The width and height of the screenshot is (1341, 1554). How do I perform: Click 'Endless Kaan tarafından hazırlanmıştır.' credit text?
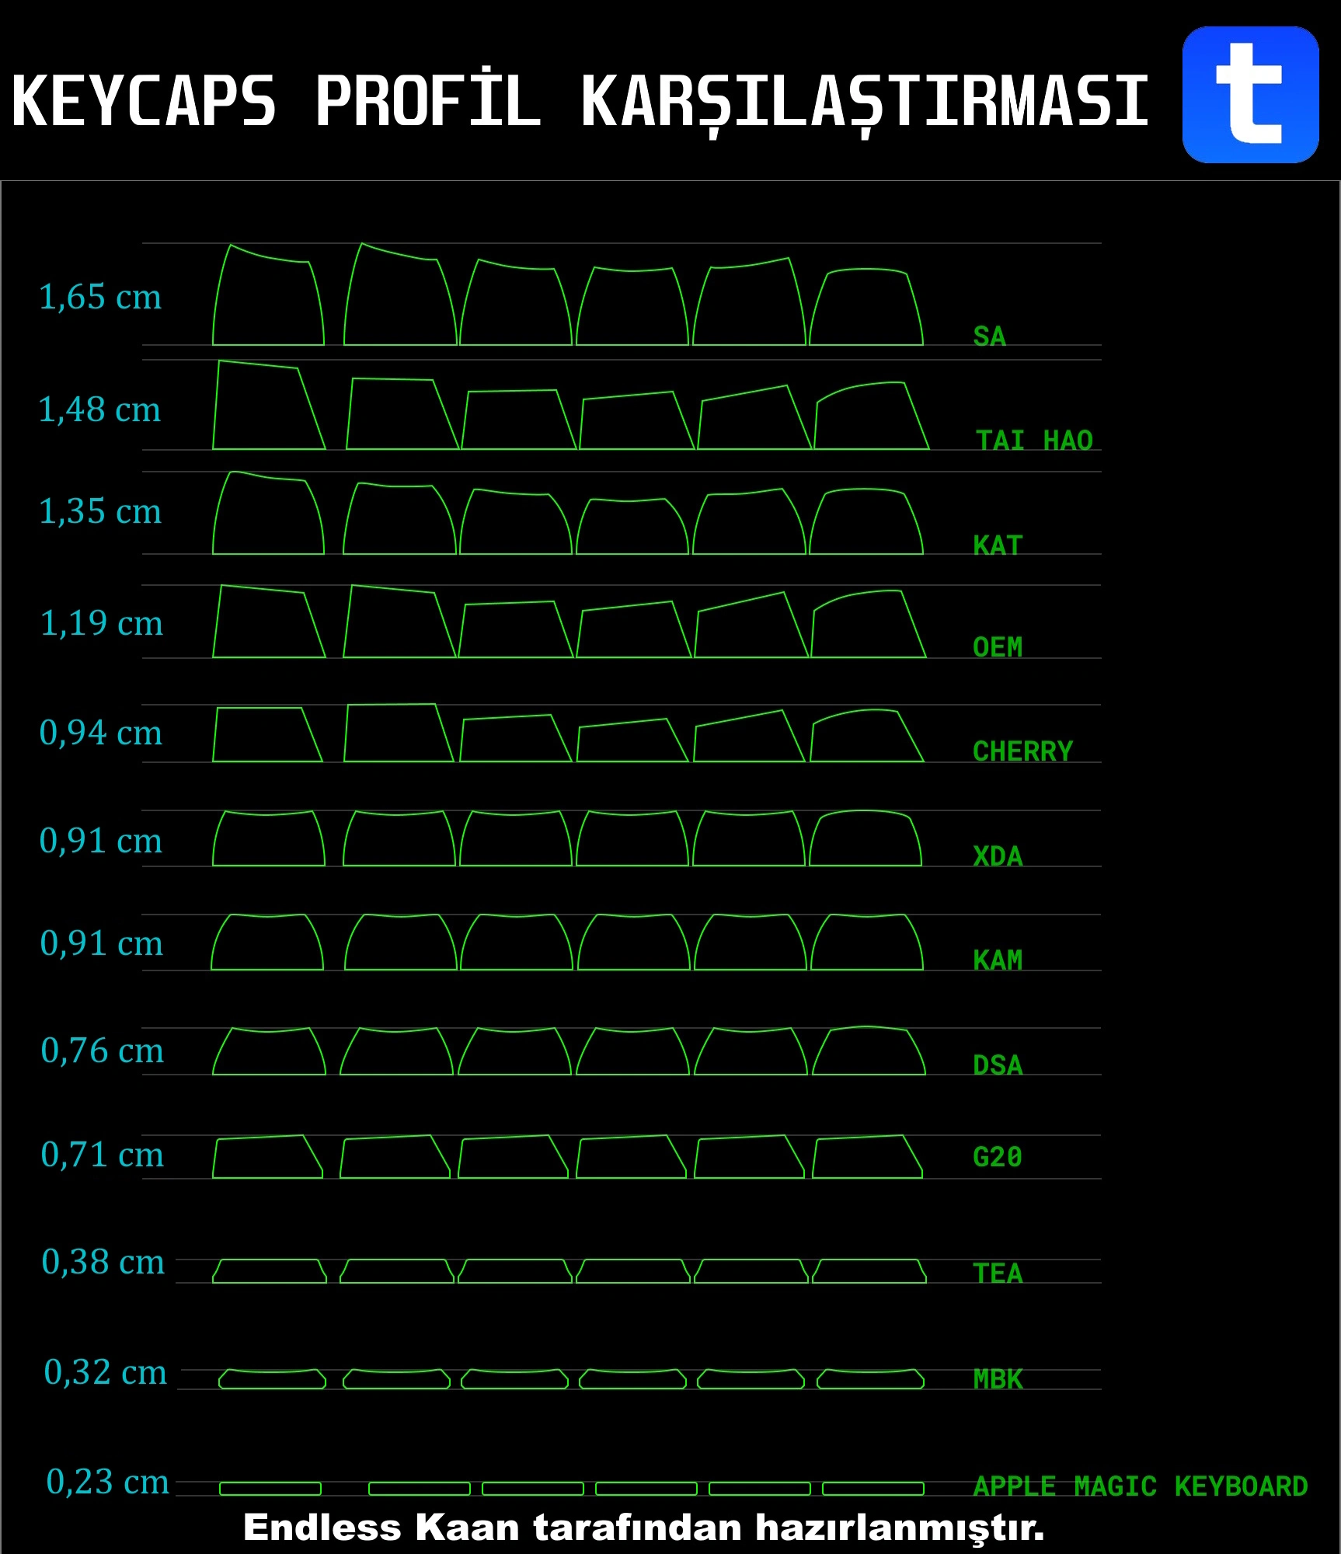[x=643, y=1528]
